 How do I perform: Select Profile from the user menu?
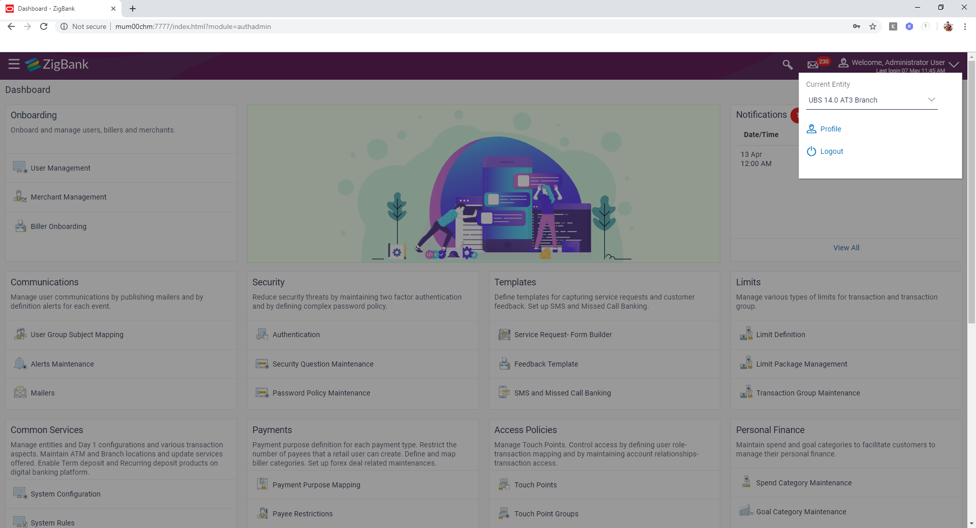[x=831, y=129]
